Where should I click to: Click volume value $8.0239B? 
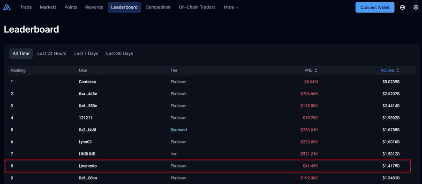tap(391, 82)
